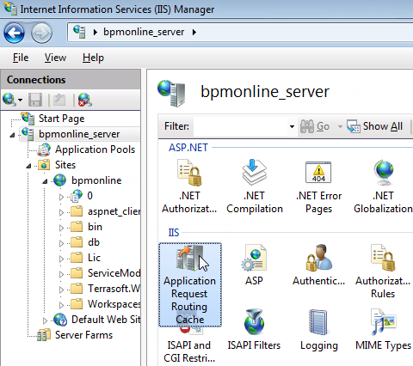Click the ASP.NET group header

(x=188, y=148)
